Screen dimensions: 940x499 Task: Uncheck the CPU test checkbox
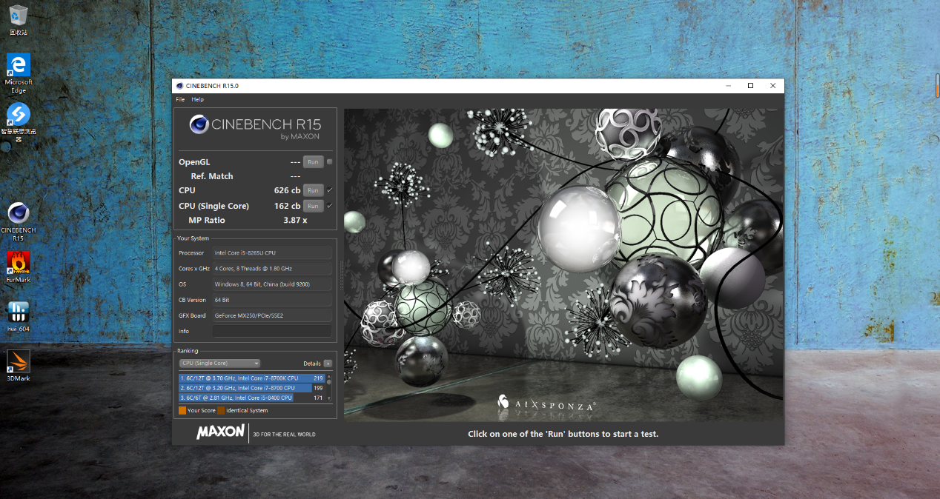[x=330, y=190]
